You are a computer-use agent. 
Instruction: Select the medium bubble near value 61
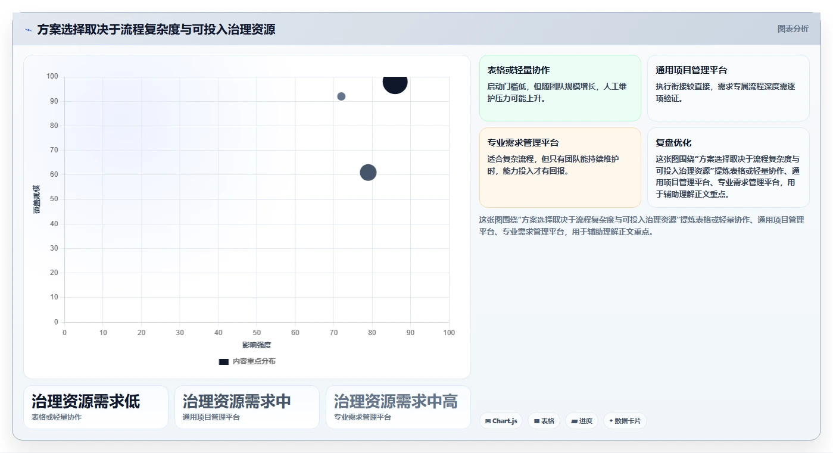369,173
